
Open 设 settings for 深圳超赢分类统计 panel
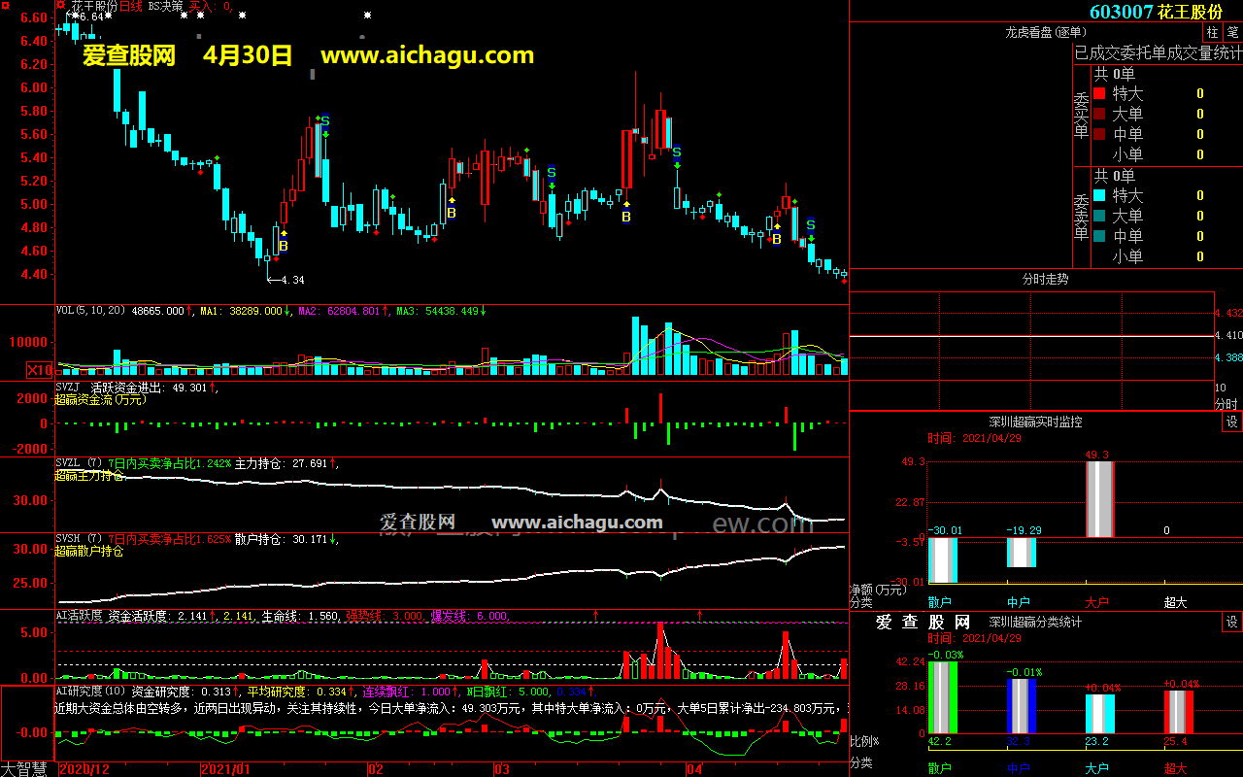(x=1231, y=622)
